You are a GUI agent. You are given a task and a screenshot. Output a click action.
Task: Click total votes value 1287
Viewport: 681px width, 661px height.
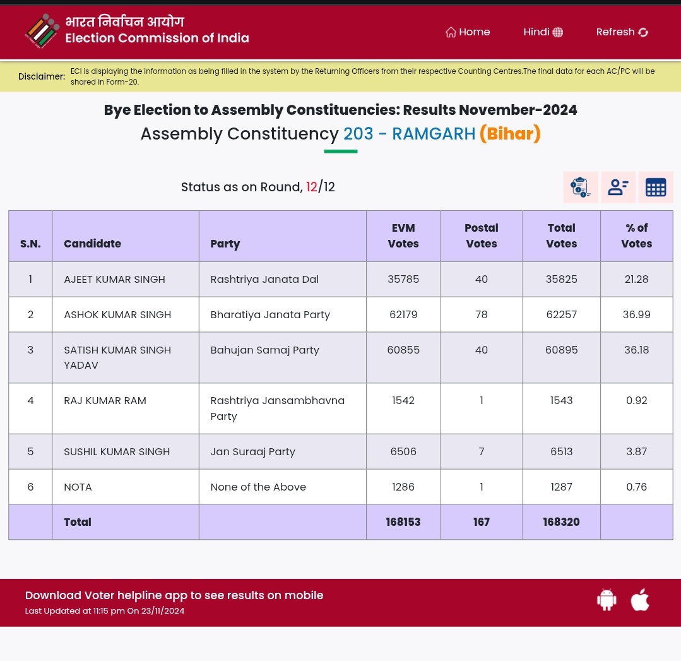click(x=561, y=487)
